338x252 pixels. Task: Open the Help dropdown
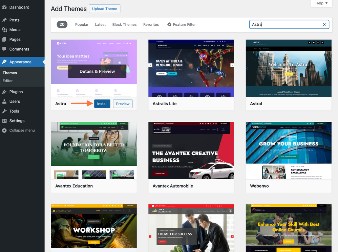point(321,3)
